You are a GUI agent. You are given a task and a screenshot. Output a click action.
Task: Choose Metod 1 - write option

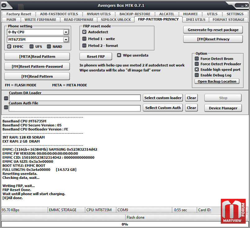click(x=84, y=39)
